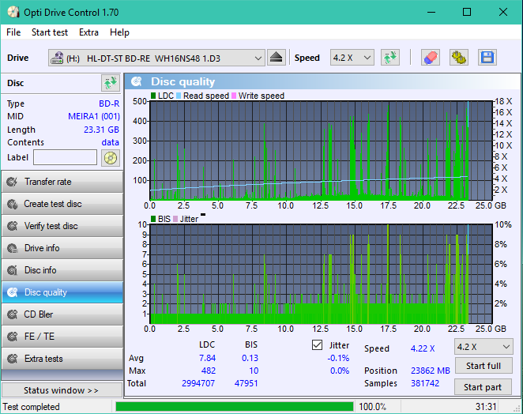The width and height of the screenshot is (523, 414).
Task: Click the disc Length value 23.31 GB
Action: coord(101,130)
